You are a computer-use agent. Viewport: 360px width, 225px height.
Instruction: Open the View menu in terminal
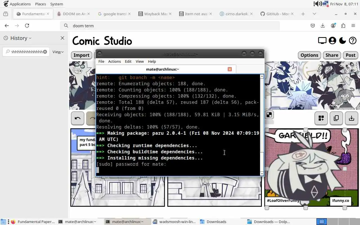[x=140, y=61]
